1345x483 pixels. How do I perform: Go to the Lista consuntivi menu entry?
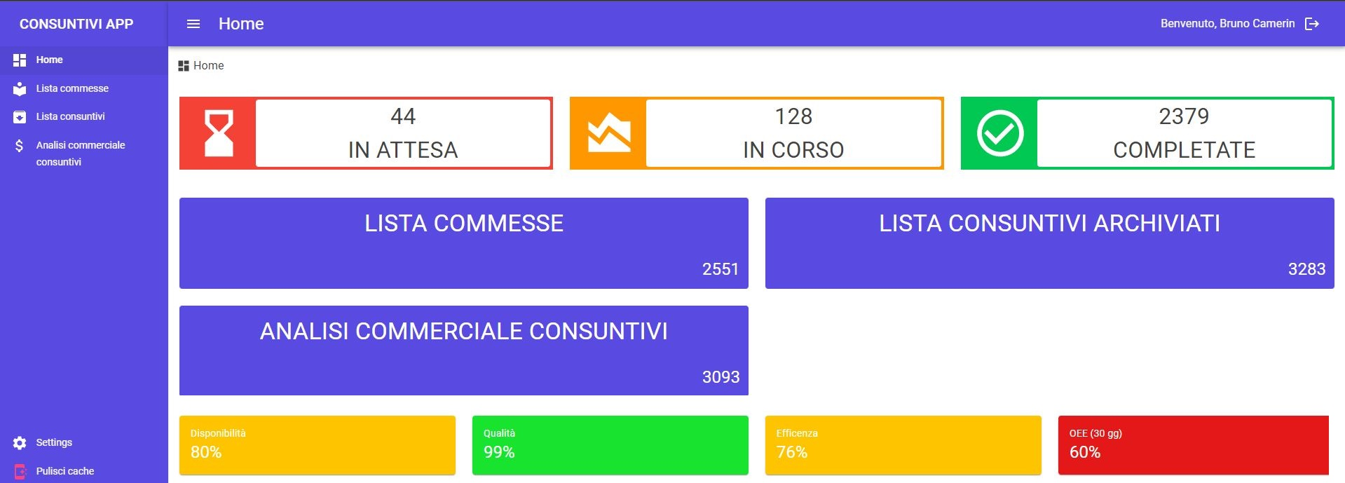click(71, 117)
